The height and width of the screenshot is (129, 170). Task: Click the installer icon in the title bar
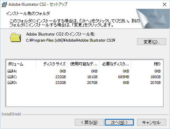coord(4,5)
